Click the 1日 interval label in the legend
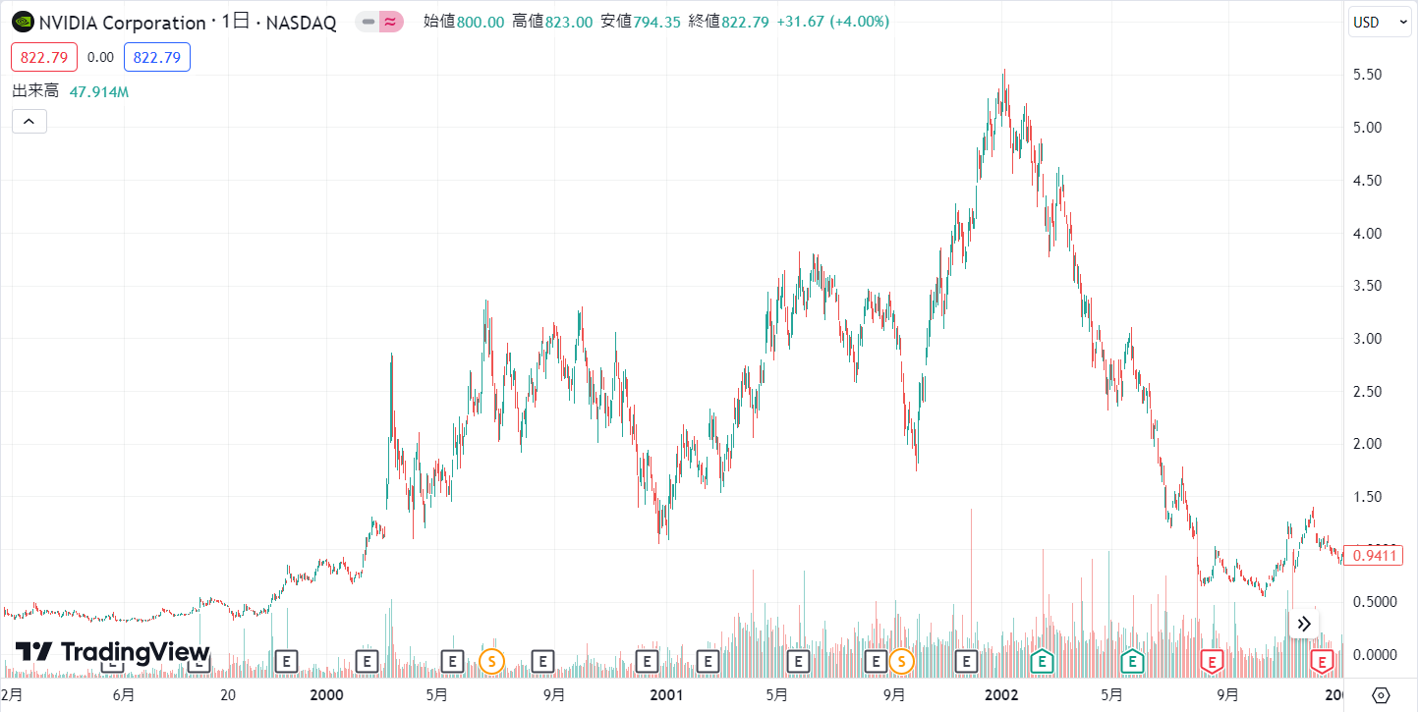1418x712 pixels. (235, 22)
